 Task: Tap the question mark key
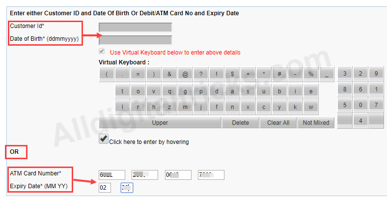201,74
